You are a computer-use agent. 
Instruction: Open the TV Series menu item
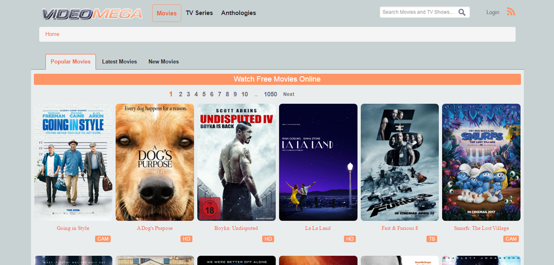(x=199, y=13)
